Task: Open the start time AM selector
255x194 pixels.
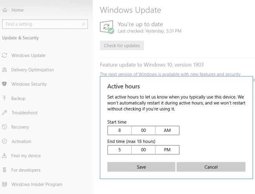Action: [x=168, y=130]
